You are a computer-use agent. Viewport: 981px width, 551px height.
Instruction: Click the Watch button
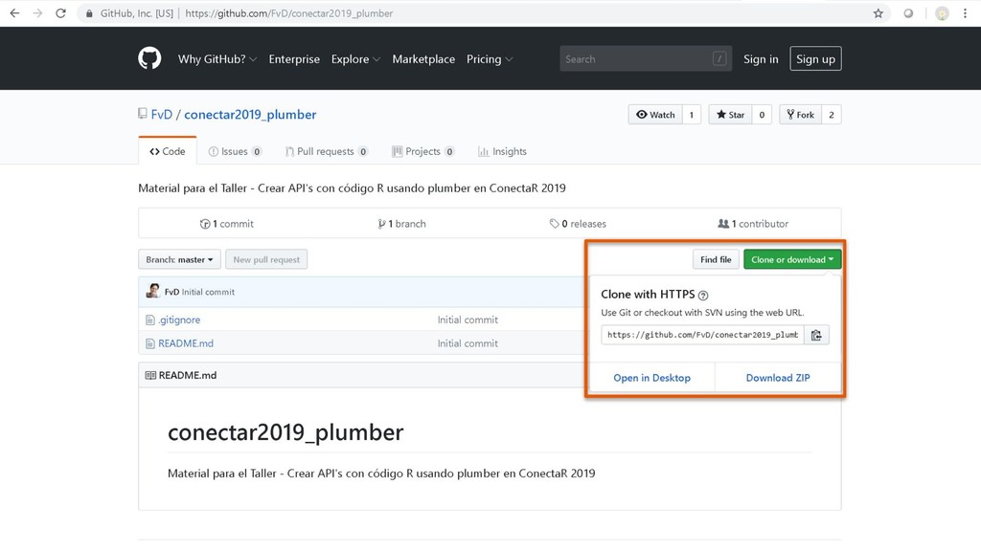click(655, 115)
